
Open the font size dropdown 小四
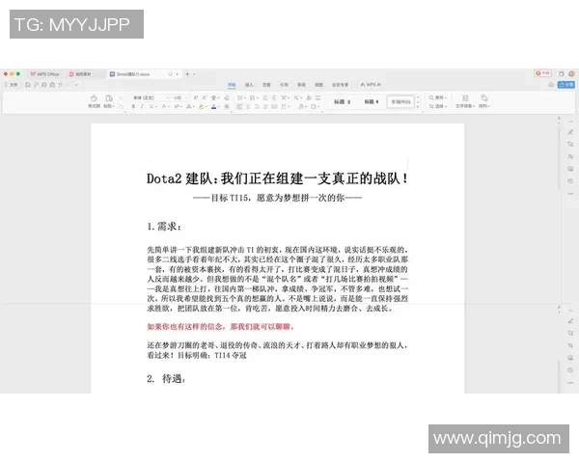pyautogui.click(x=180, y=97)
